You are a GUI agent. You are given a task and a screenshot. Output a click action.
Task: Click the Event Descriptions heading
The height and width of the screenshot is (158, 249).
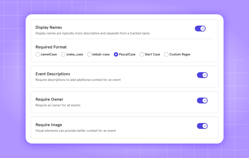click(x=53, y=74)
